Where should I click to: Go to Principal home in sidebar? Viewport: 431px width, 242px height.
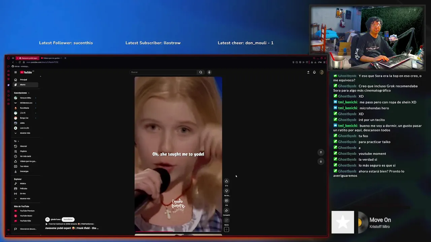pyautogui.click(x=25, y=80)
